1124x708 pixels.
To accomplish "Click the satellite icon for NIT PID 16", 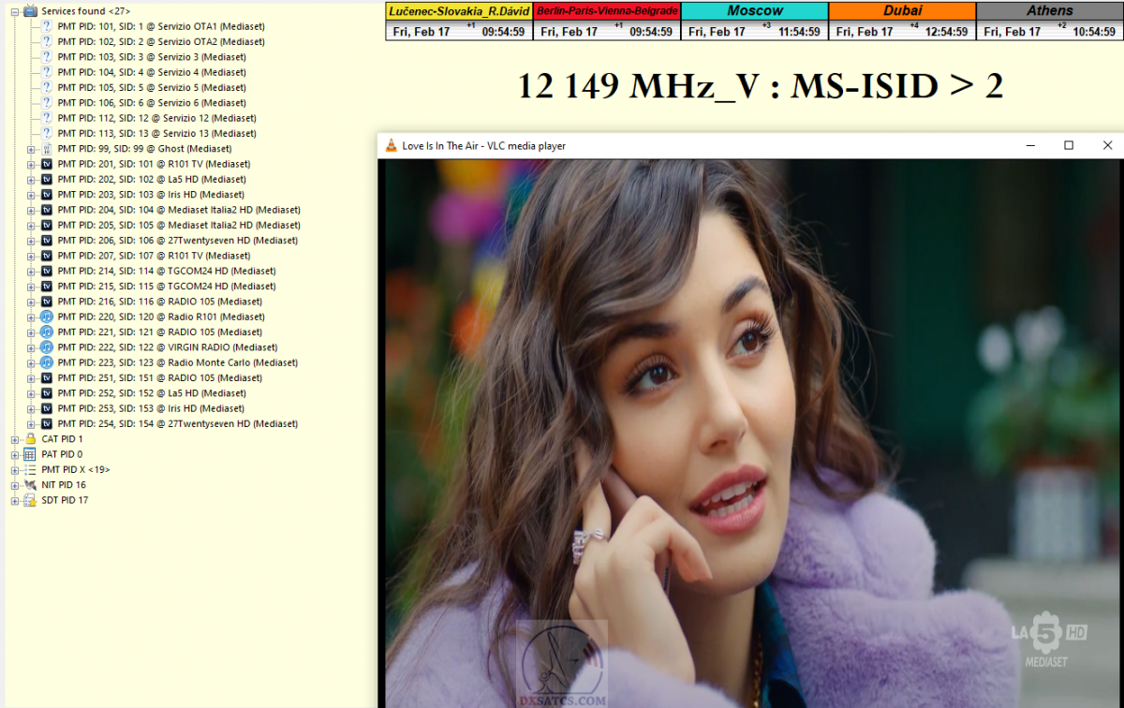I will [x=30, y=485].
